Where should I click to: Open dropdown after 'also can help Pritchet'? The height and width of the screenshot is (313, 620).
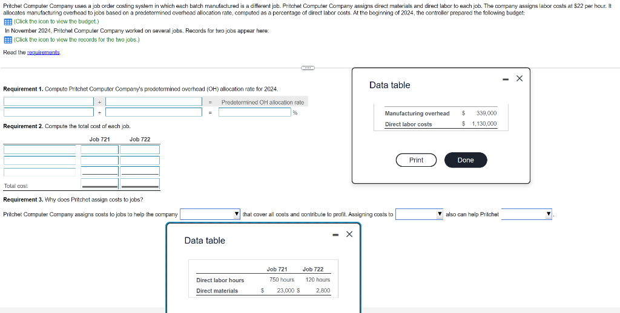point(526,215)
